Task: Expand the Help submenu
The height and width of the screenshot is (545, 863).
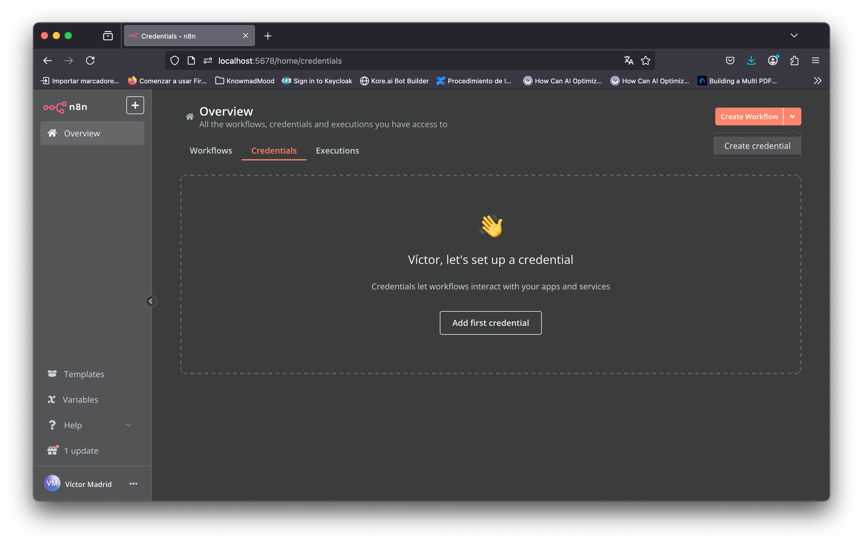Action: tap(129, 425)
